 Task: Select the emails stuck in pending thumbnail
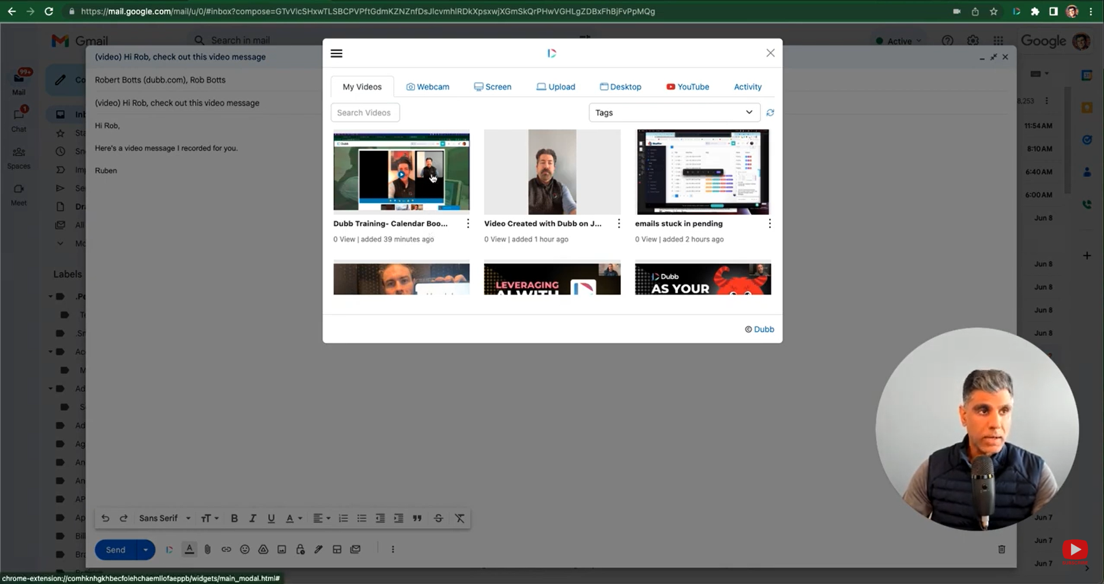[x=703, y=172]
